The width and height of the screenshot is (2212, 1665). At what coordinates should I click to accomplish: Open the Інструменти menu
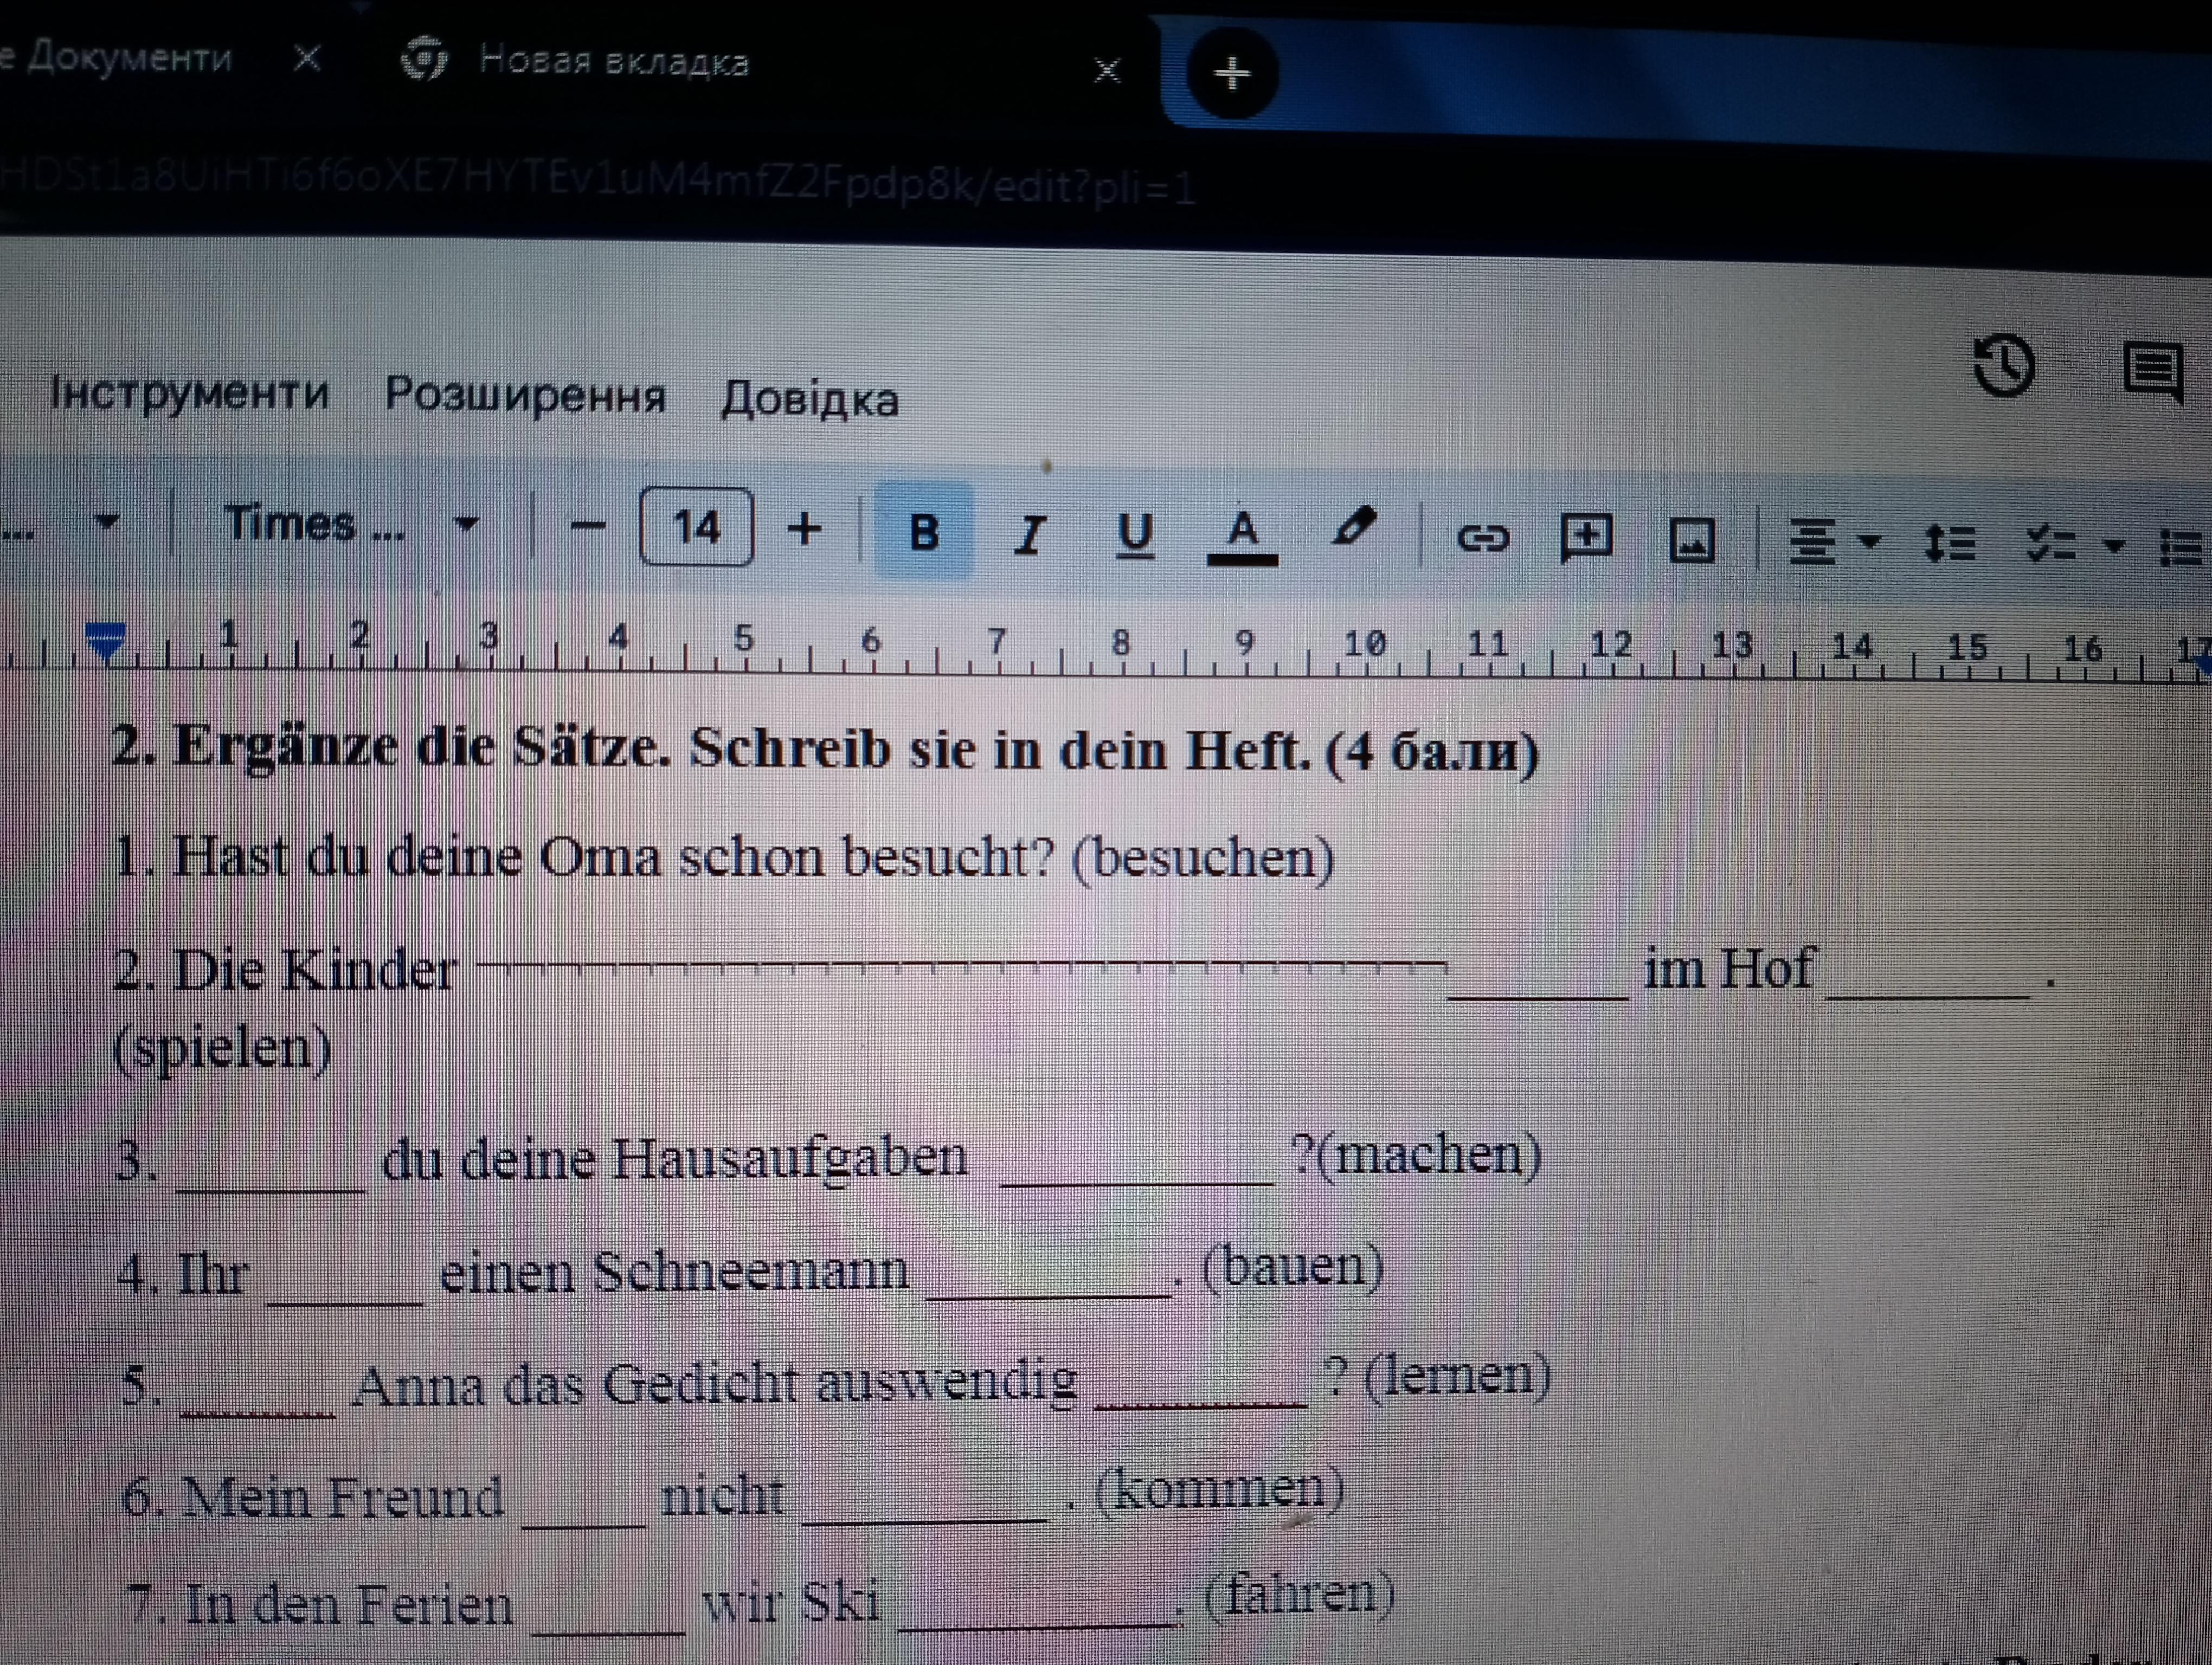click(190, 393)
